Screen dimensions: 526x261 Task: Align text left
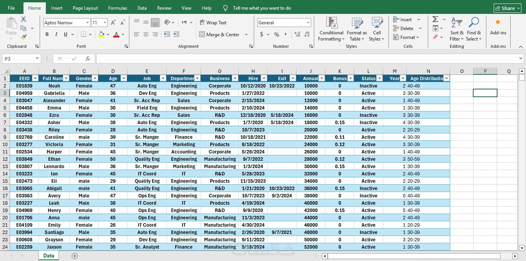(x=137, y=34)
